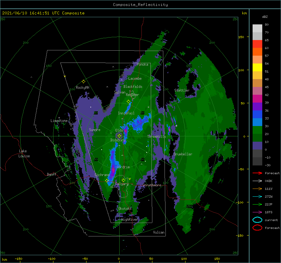The width and height of the screenshot is (281, 263).
Task: Click the Lacombe city label
Action: 135,78
